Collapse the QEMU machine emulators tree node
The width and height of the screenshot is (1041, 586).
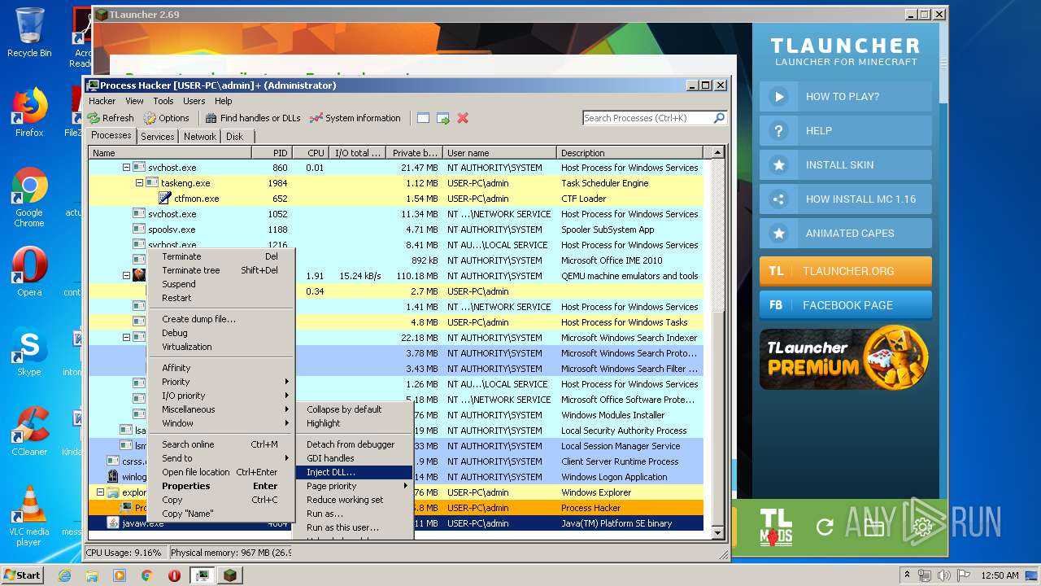click(x=126, y=276)
